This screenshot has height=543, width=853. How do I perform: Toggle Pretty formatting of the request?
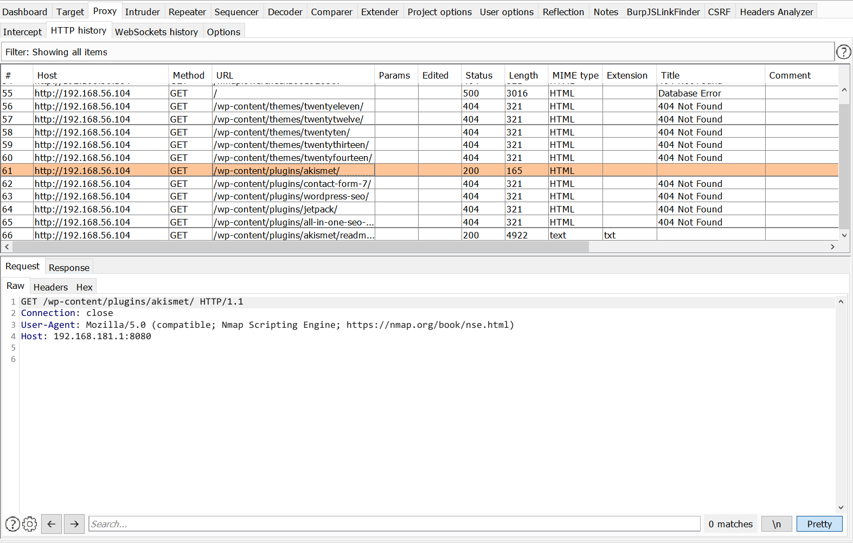click(819, 524)
